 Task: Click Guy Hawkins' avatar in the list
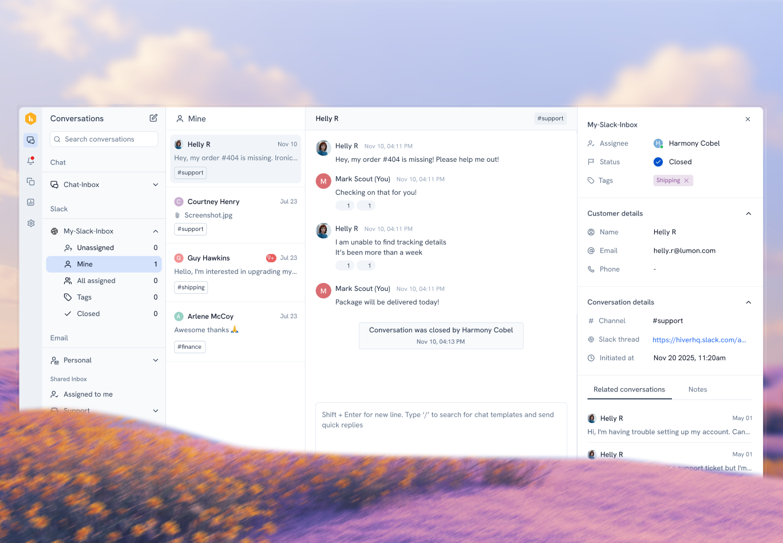(x=179, y=258)
